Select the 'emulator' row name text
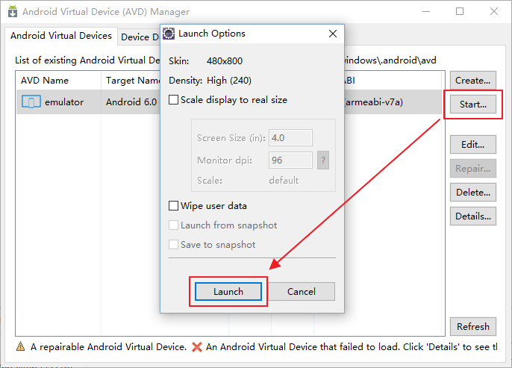Viewport: 512px width, 368px height. coord(64,102)
